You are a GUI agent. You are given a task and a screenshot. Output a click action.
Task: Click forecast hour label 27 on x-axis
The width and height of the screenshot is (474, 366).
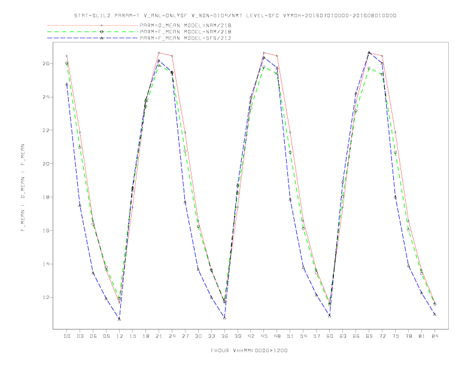185,336
